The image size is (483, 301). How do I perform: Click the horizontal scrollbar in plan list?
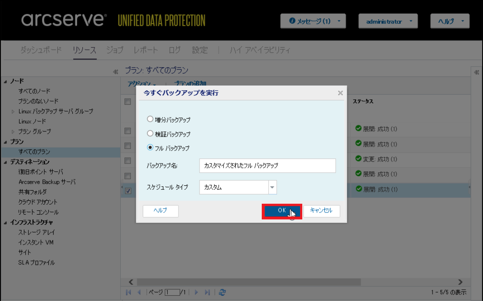249,282
